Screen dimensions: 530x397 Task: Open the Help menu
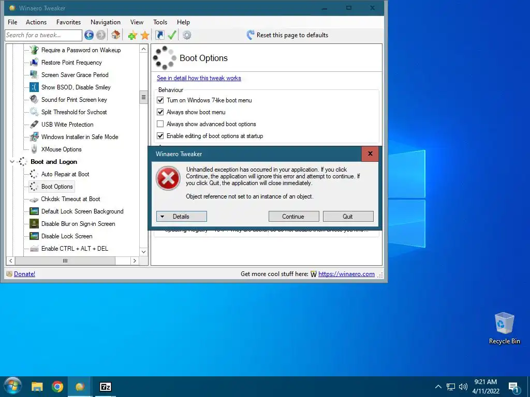point(183,22)
